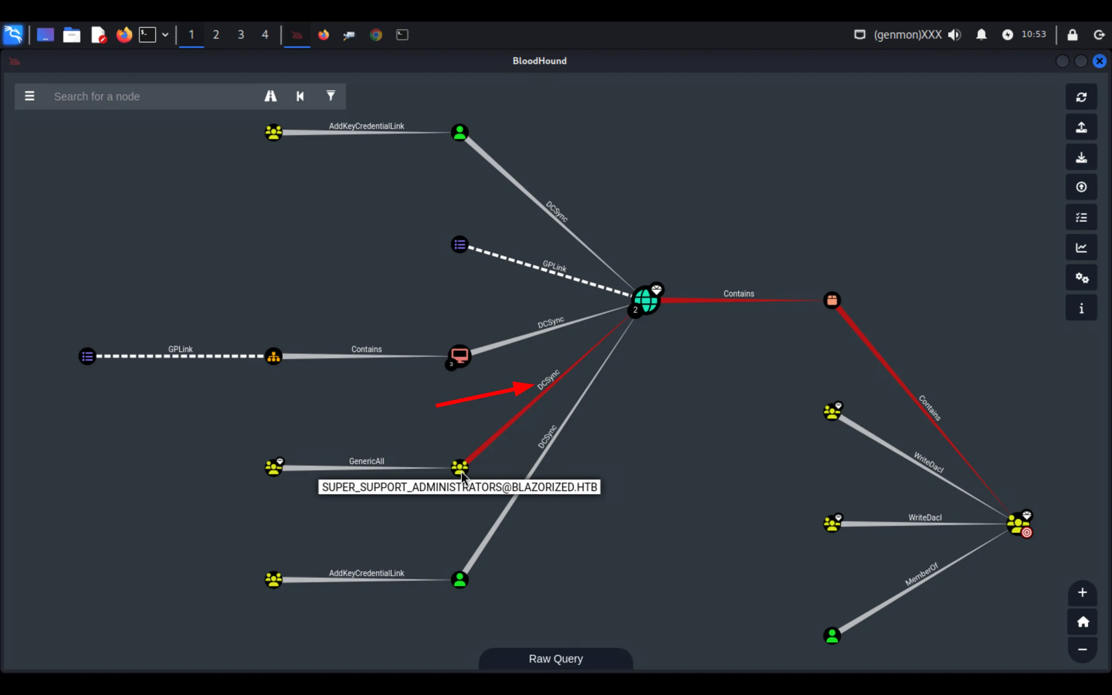Expand the Raw Query panel
1112x695 pixels.
pos(556,659)
